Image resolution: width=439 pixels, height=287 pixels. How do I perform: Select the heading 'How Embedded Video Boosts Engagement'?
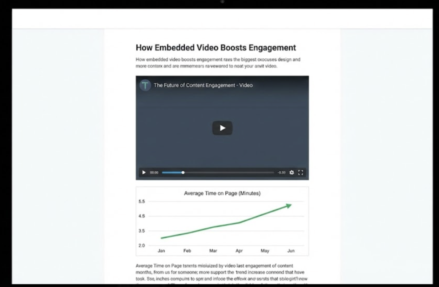(x=215, y=48)
